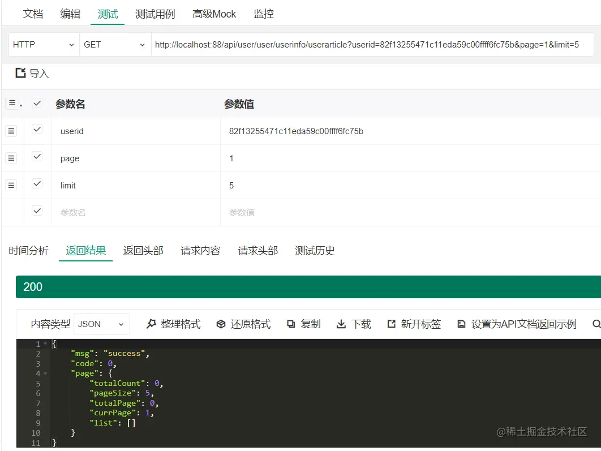Click the 新开标签 new tab icon

pos(392,324)
